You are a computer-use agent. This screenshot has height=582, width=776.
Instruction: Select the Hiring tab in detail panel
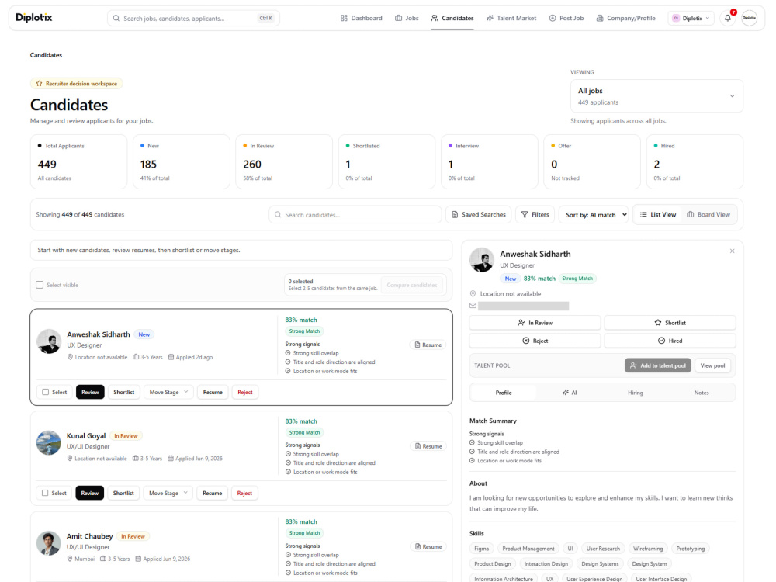(x=636, y=393)
